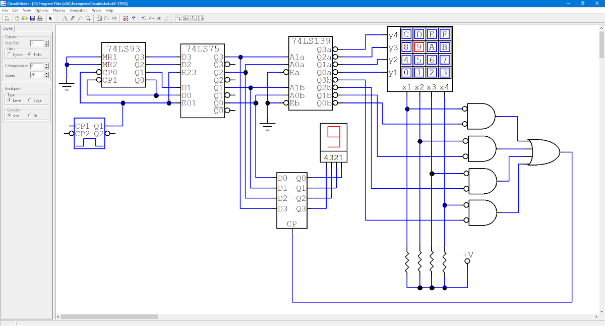Choose Edge as the breakpoint Type

(x=29, y=100)
